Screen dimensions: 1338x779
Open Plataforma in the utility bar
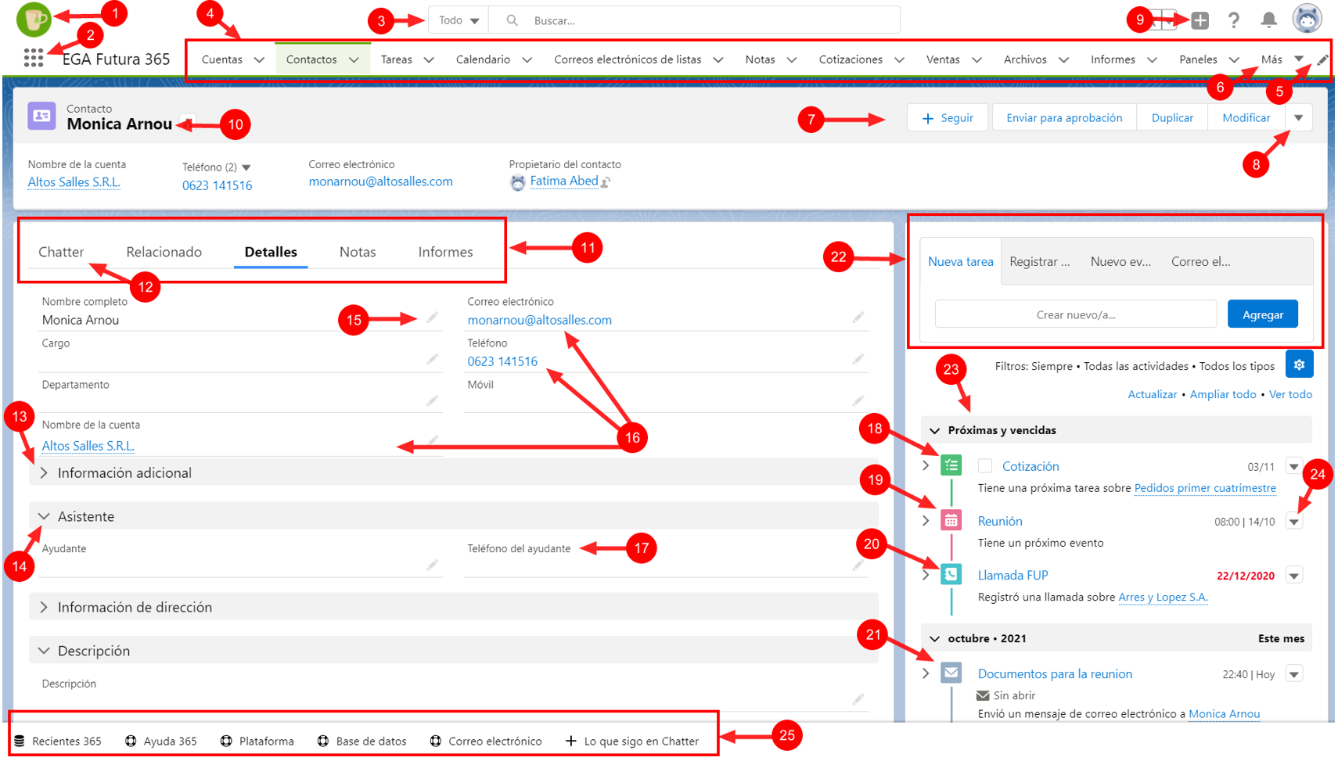tap(257, 741)
